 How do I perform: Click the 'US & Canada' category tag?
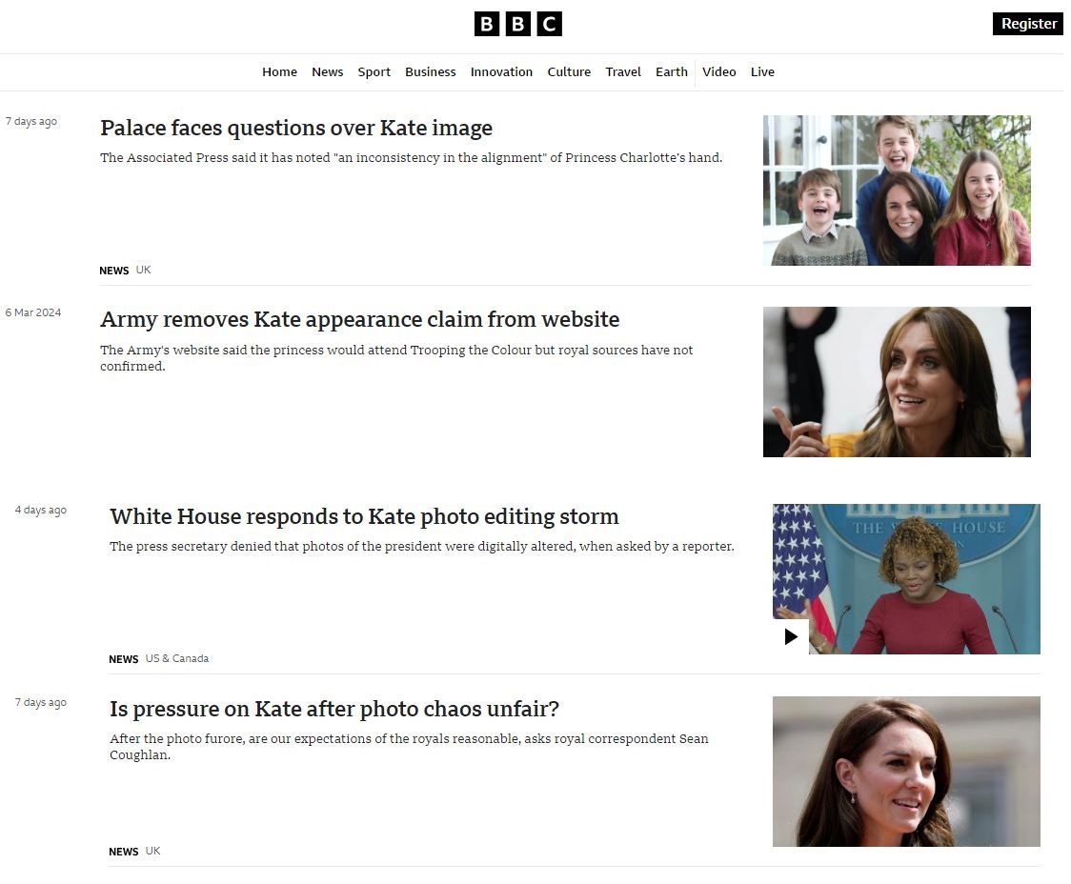pos(177,659)
